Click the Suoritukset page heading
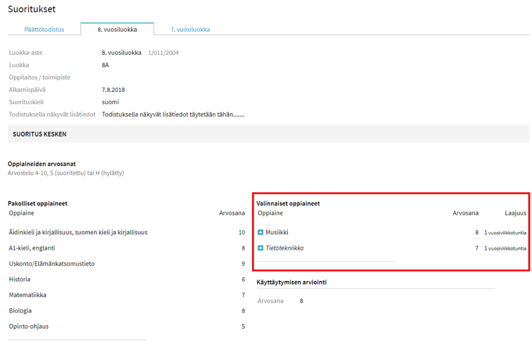Viewport: 532px width, 349px height. coord(31,9)
